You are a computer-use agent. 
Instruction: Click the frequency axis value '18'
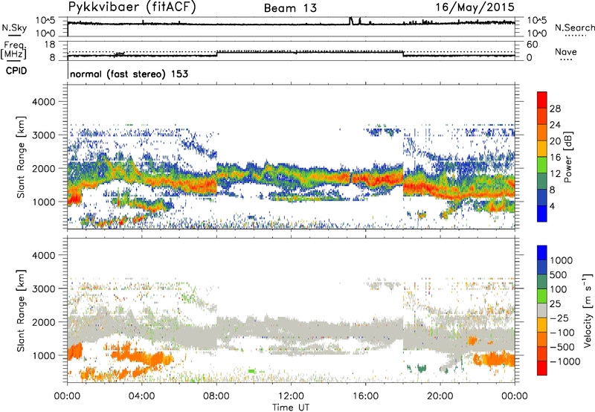tap(50, 45)
